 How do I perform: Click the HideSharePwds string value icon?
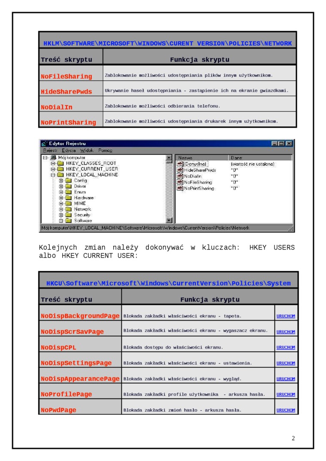coord(180,170)
